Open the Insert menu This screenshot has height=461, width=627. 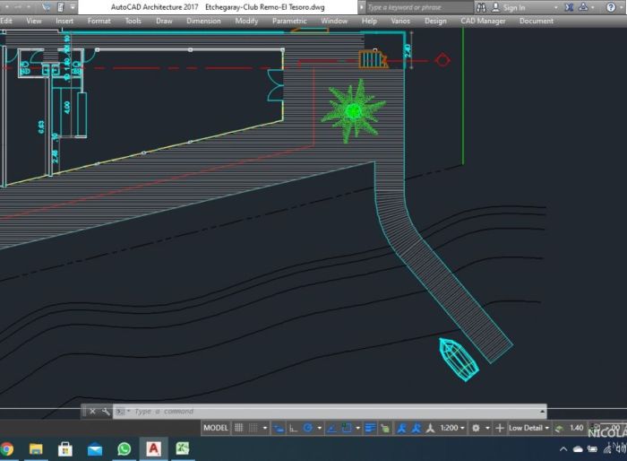(64, 21)
